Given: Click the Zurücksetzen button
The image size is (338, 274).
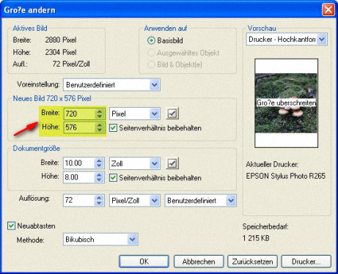Looking at the screenshot, I should click(x=252, y=262).
